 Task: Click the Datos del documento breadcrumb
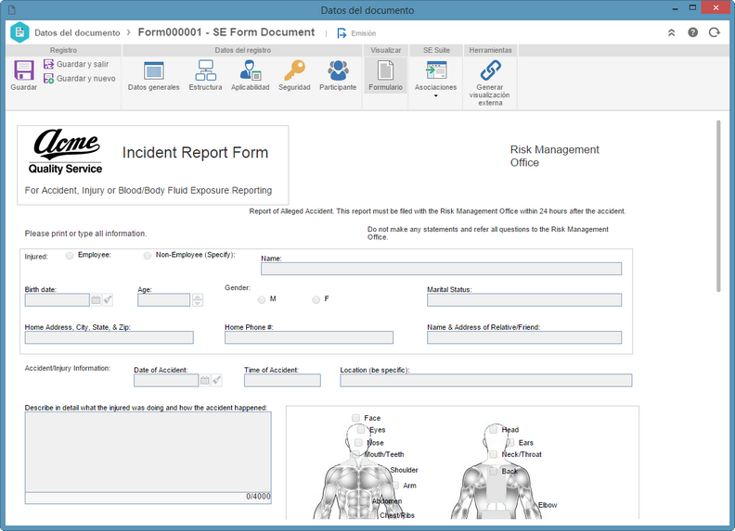pos(77,32)
